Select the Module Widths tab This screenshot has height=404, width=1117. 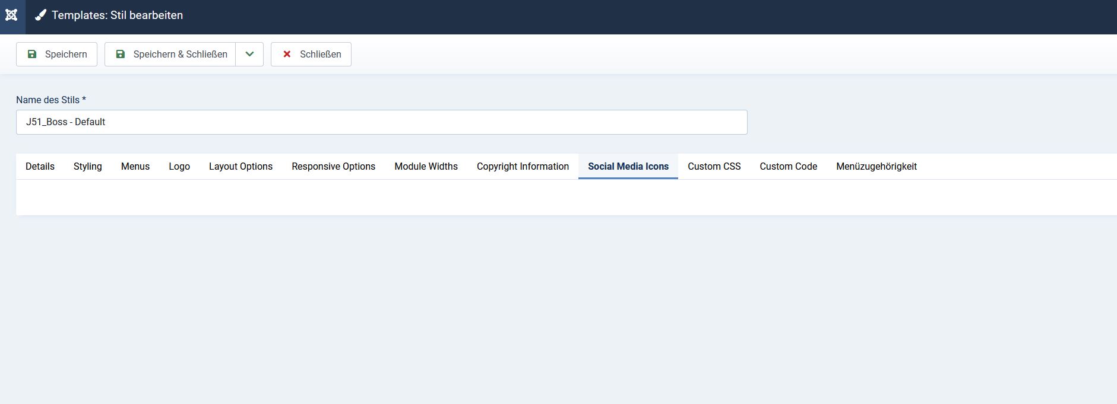426,167
